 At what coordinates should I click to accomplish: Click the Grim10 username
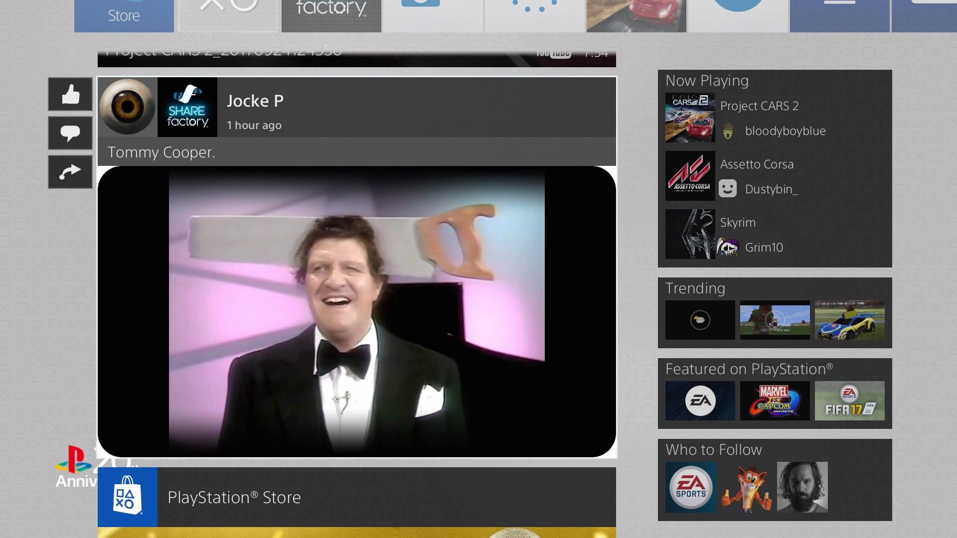(x=764, y=248)
